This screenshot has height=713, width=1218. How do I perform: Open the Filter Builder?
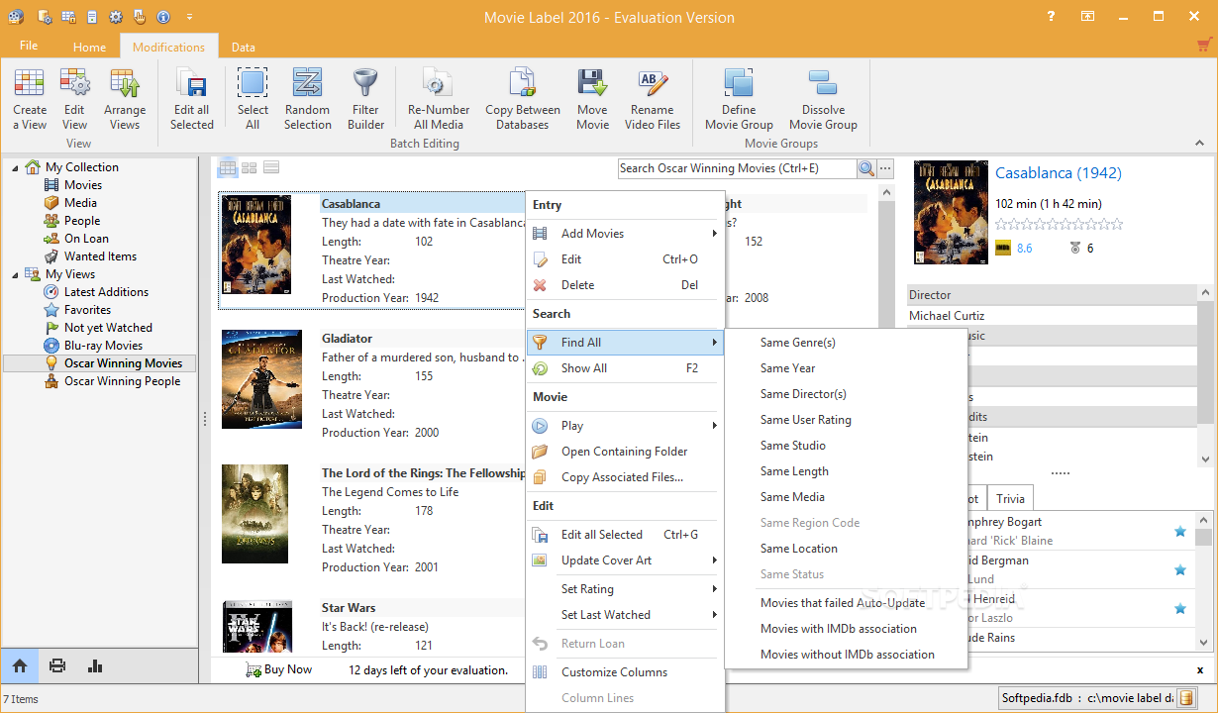[x=365, y=99]
